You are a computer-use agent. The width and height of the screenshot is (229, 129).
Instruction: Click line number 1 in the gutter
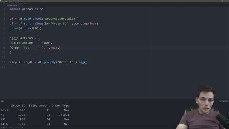click(x=4, y=9)
